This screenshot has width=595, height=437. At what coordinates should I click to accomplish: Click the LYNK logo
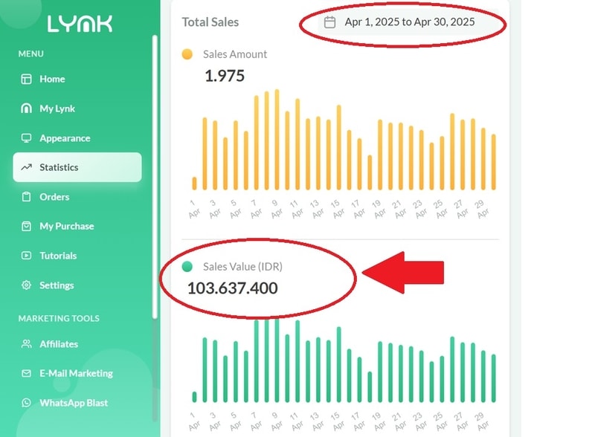[80, 24]
